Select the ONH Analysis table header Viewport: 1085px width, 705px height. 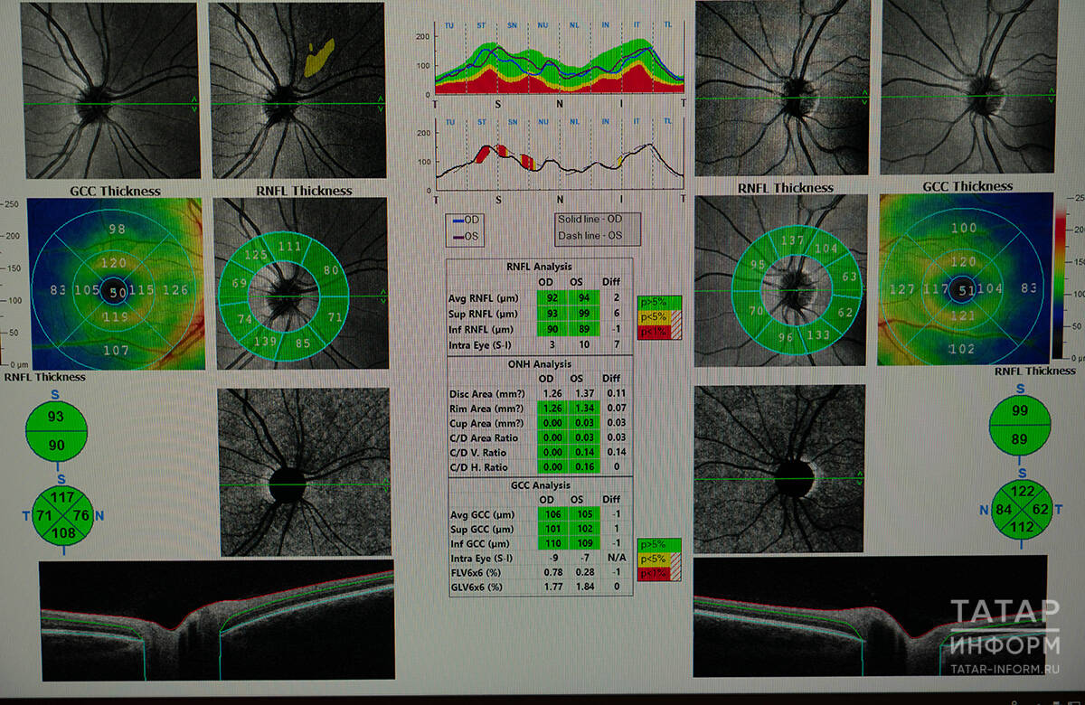coord(540,365)
